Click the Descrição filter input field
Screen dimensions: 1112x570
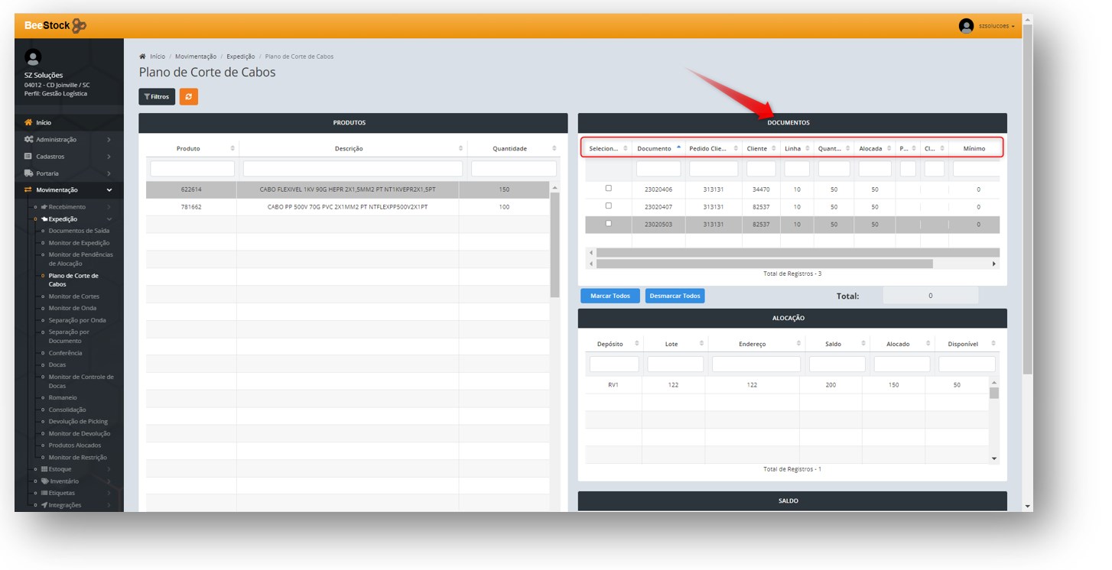click(353, 169)
